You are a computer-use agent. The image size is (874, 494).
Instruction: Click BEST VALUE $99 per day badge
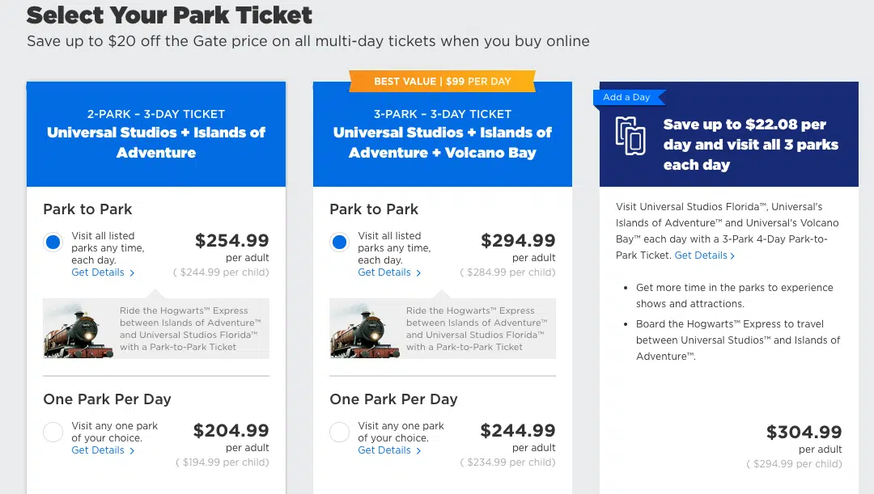(443, 82)
